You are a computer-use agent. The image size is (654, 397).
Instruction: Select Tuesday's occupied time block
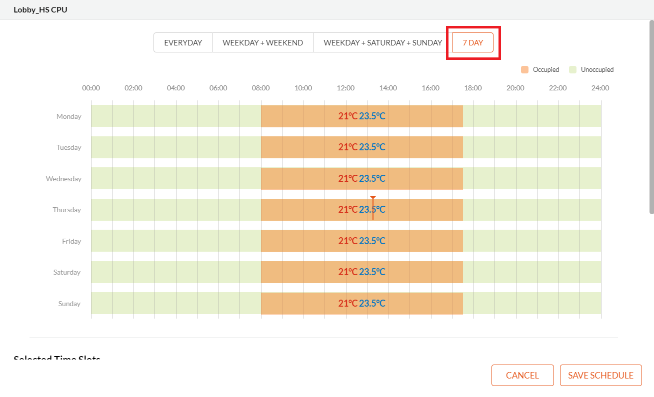tap(362, 147)
